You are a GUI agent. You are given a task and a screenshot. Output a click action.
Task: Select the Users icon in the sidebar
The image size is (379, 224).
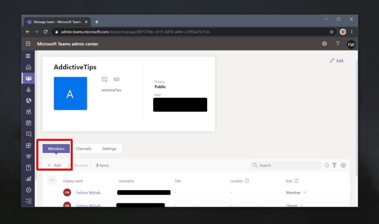[x=28, y=112]
